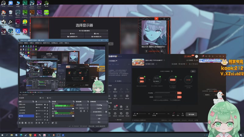Image resolution: width=244 pixels, height=137 pixels.
Task: Expand orange double-arrow on wallpaper window title bar
Action: point(156,19)
